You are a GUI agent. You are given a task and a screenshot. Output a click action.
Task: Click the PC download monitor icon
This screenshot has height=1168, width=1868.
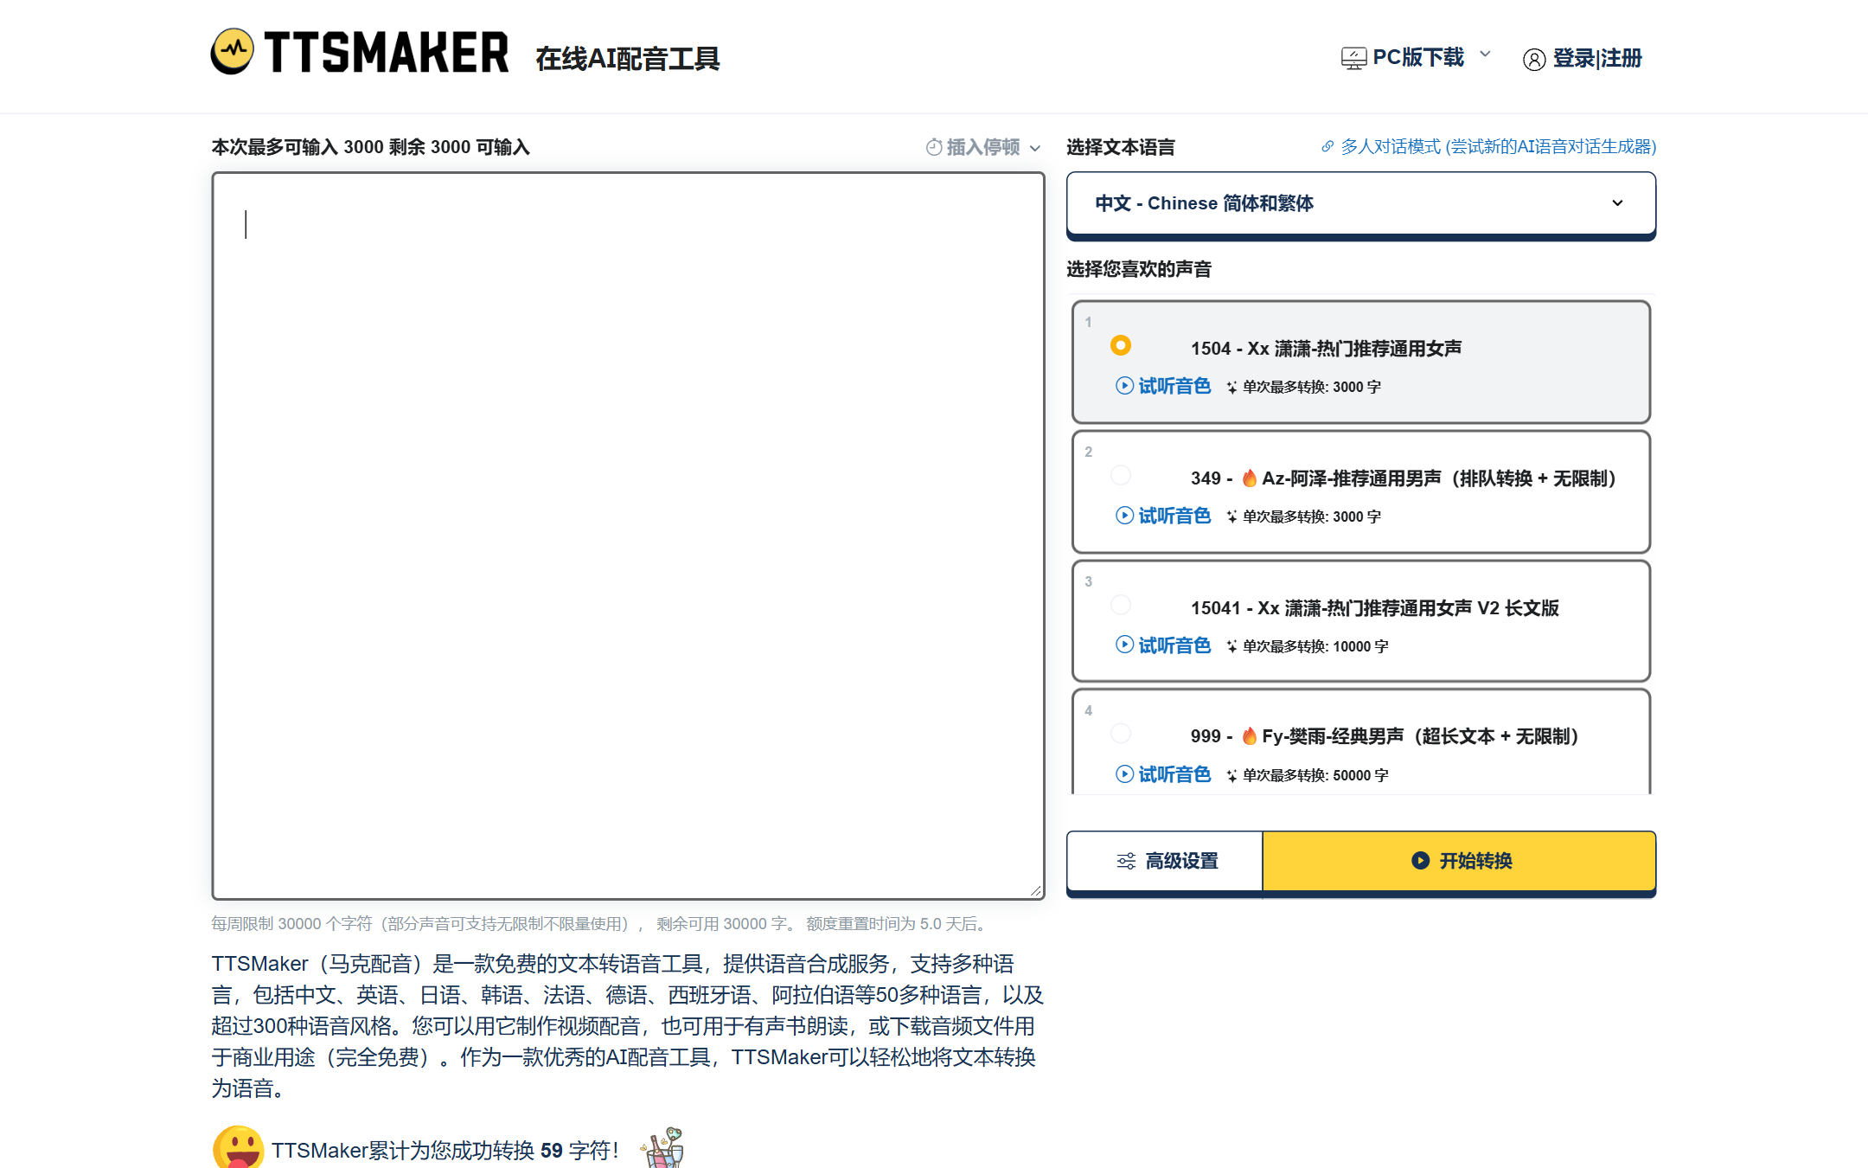pyautogui.click(x=1353, y=58)
